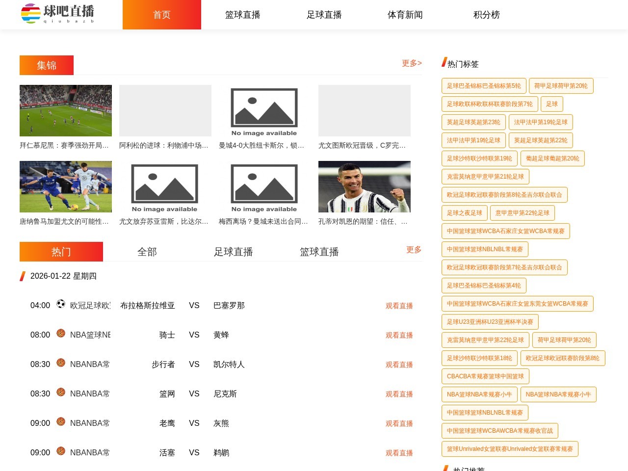Viewport: 628px width, 471px height.
Task: Watch live stream for 布拉格斯拉维亚 vs 巴塞罗那
Action: coord(399,306)
